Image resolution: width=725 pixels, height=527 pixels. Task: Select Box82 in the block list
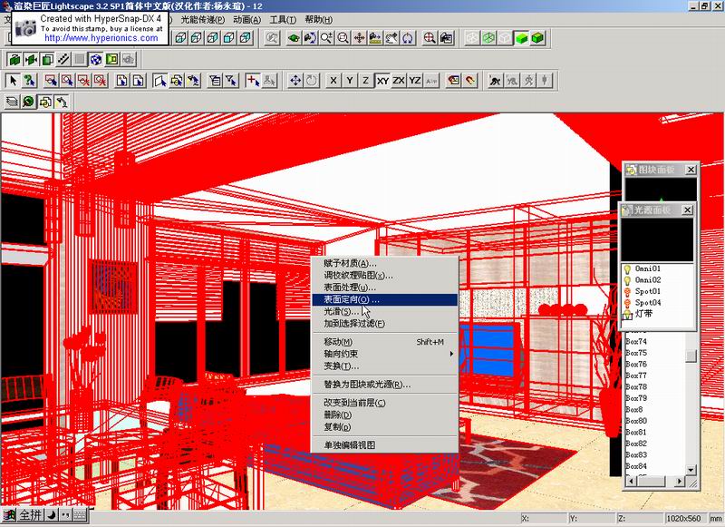(636, 444)
